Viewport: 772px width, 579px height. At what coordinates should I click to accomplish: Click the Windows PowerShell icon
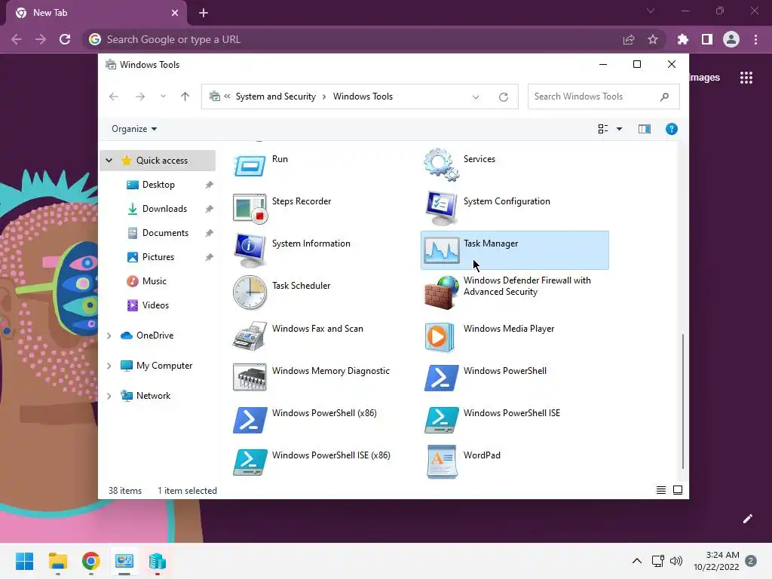click(x=442, y=378)
